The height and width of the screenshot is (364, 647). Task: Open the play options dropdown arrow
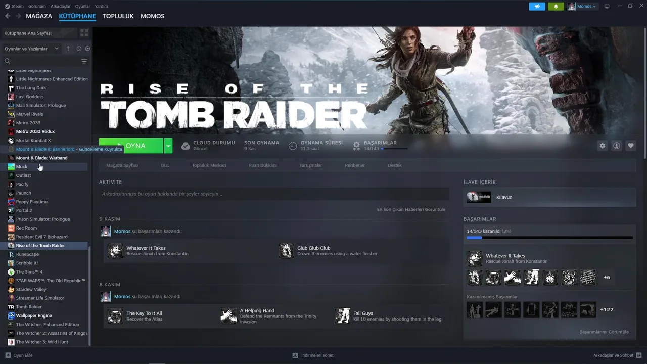(x=168, y=146)
